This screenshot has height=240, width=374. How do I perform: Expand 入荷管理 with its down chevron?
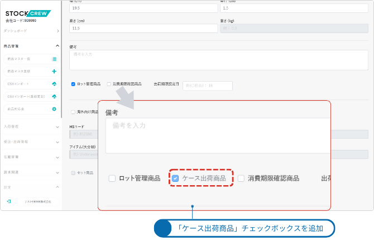pyautogui.click(x=57, y=127)
